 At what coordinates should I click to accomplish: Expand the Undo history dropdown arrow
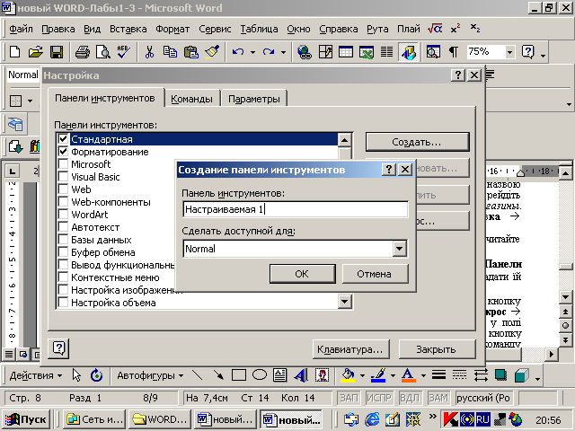252,52
